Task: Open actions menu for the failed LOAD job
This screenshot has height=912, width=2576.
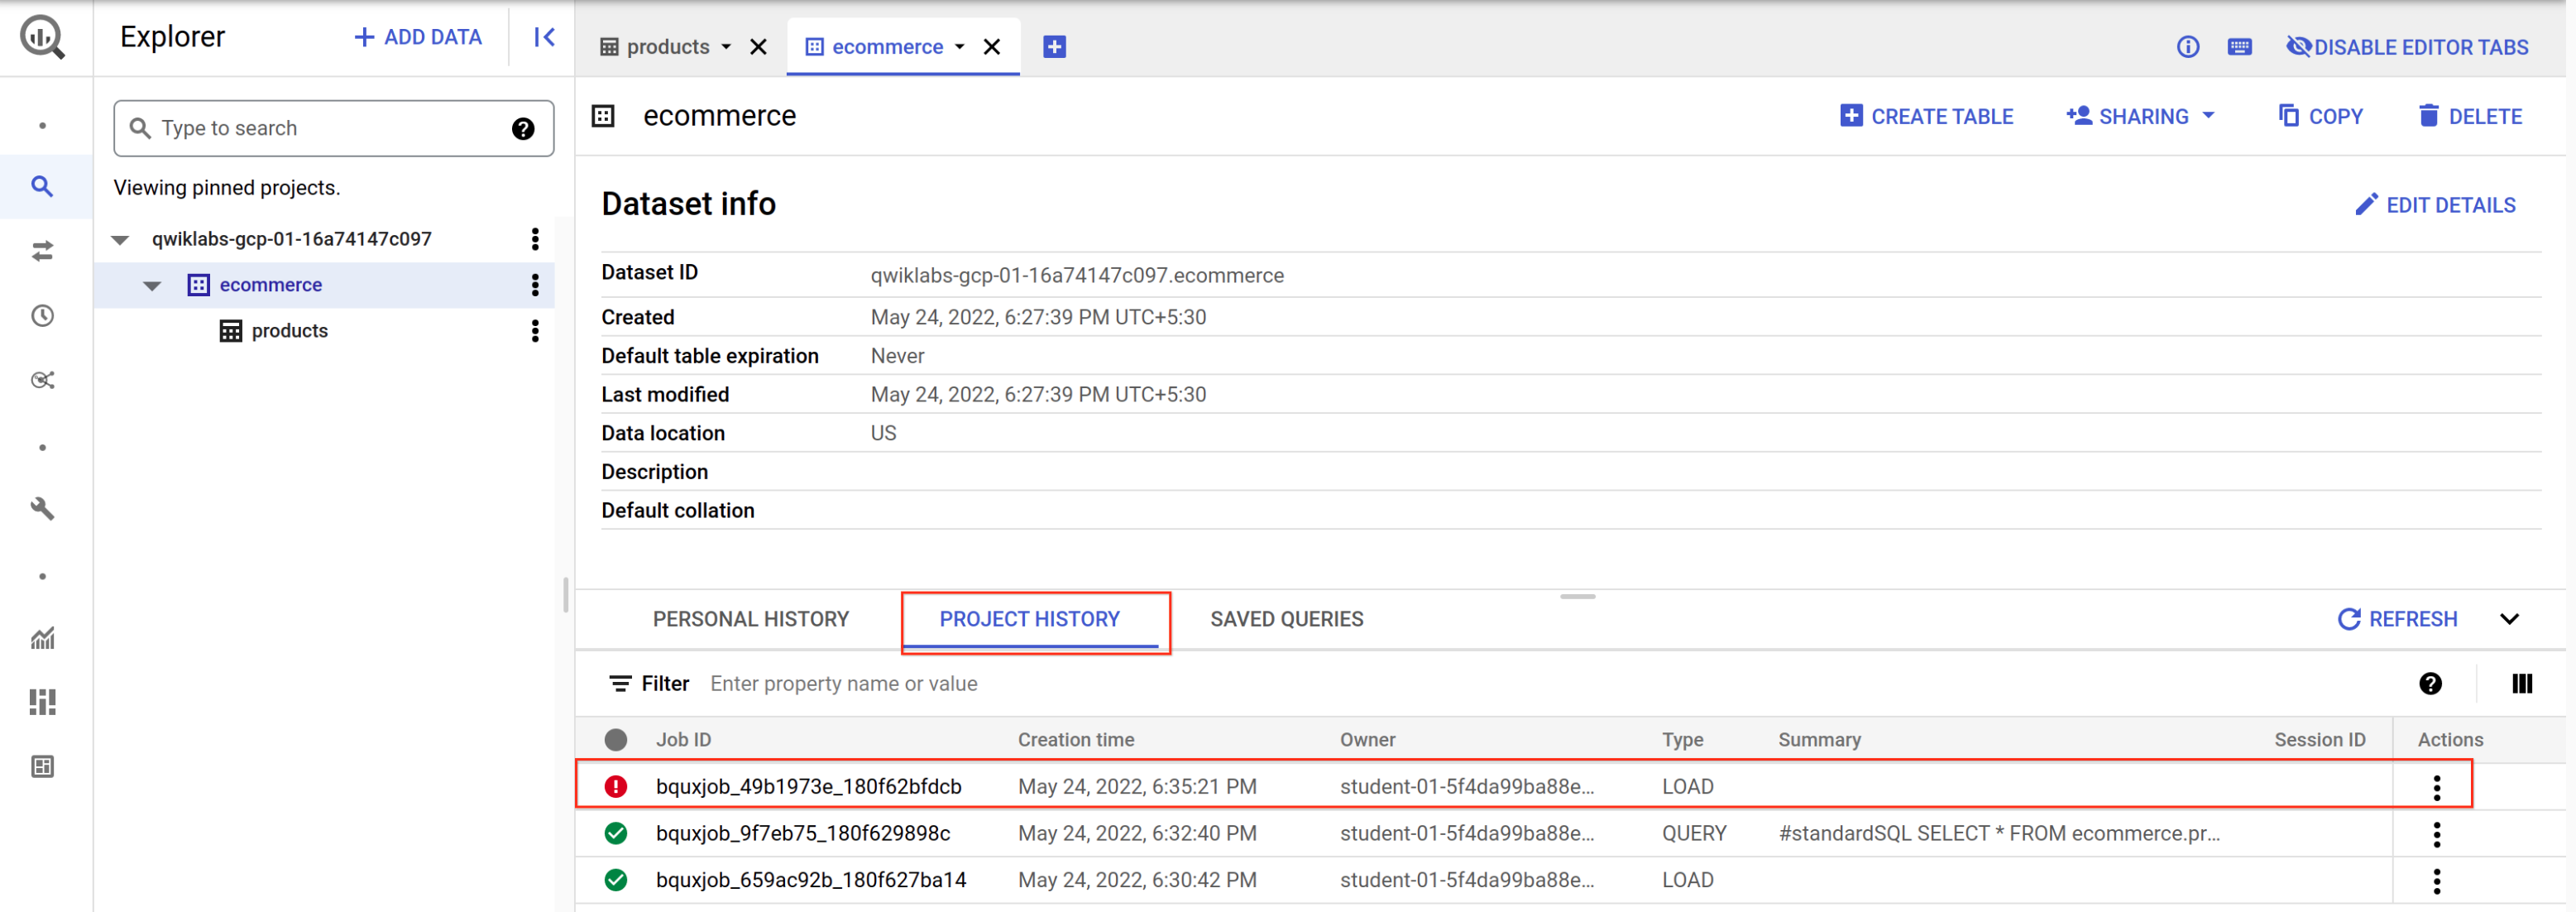Action: [2437, 786]
